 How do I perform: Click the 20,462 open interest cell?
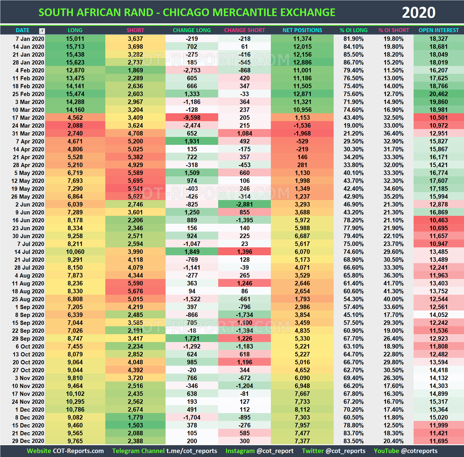(x=438, y=94)
